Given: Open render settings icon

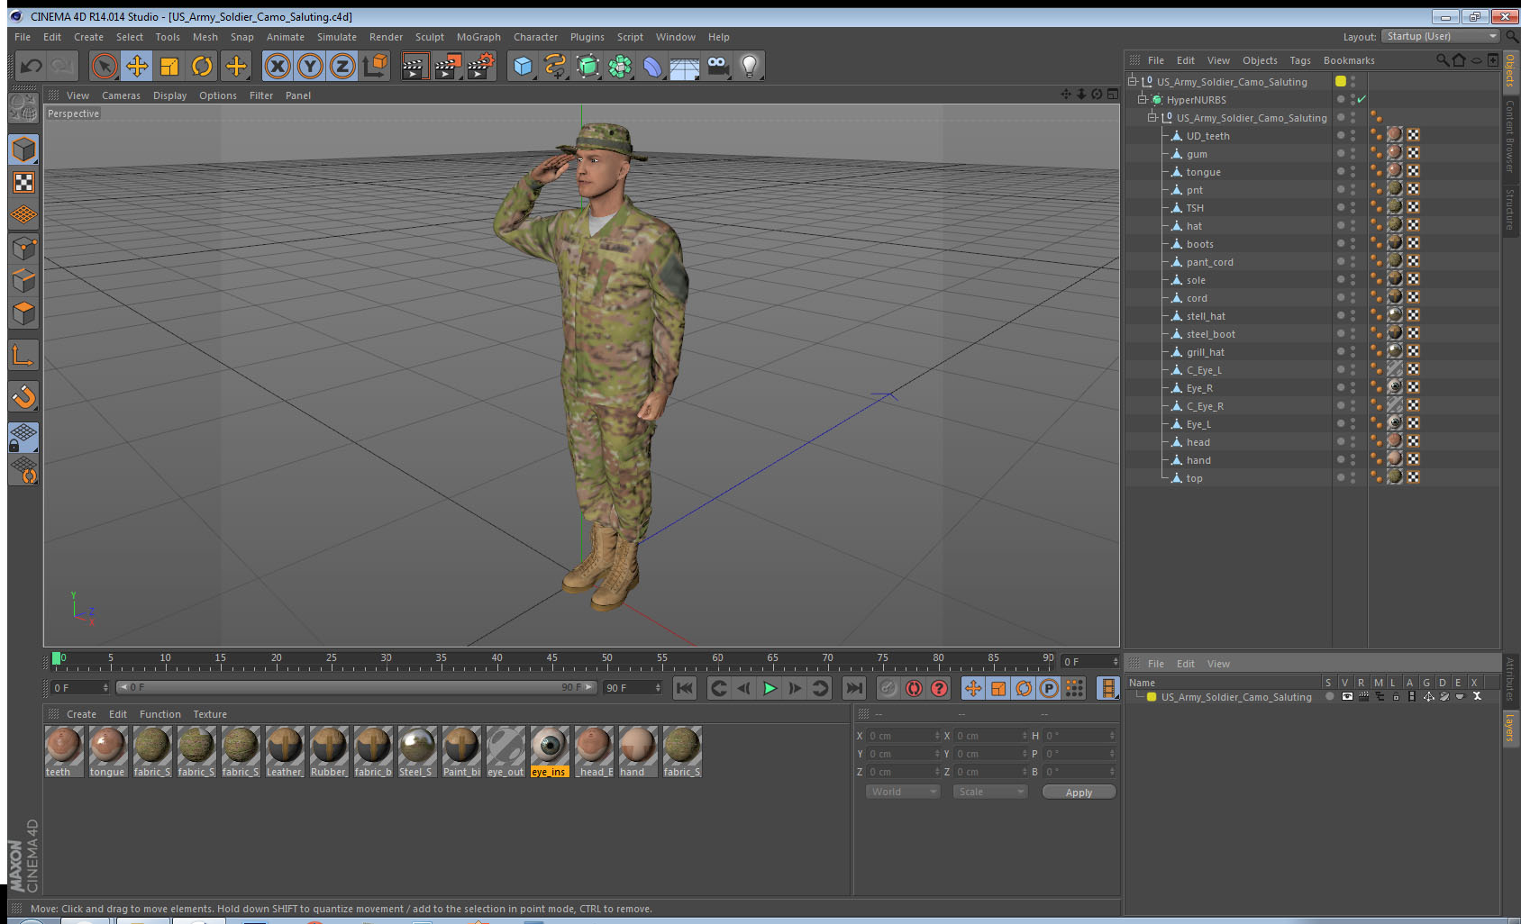Looking at the screenshot, I should [x=480, y=66].
